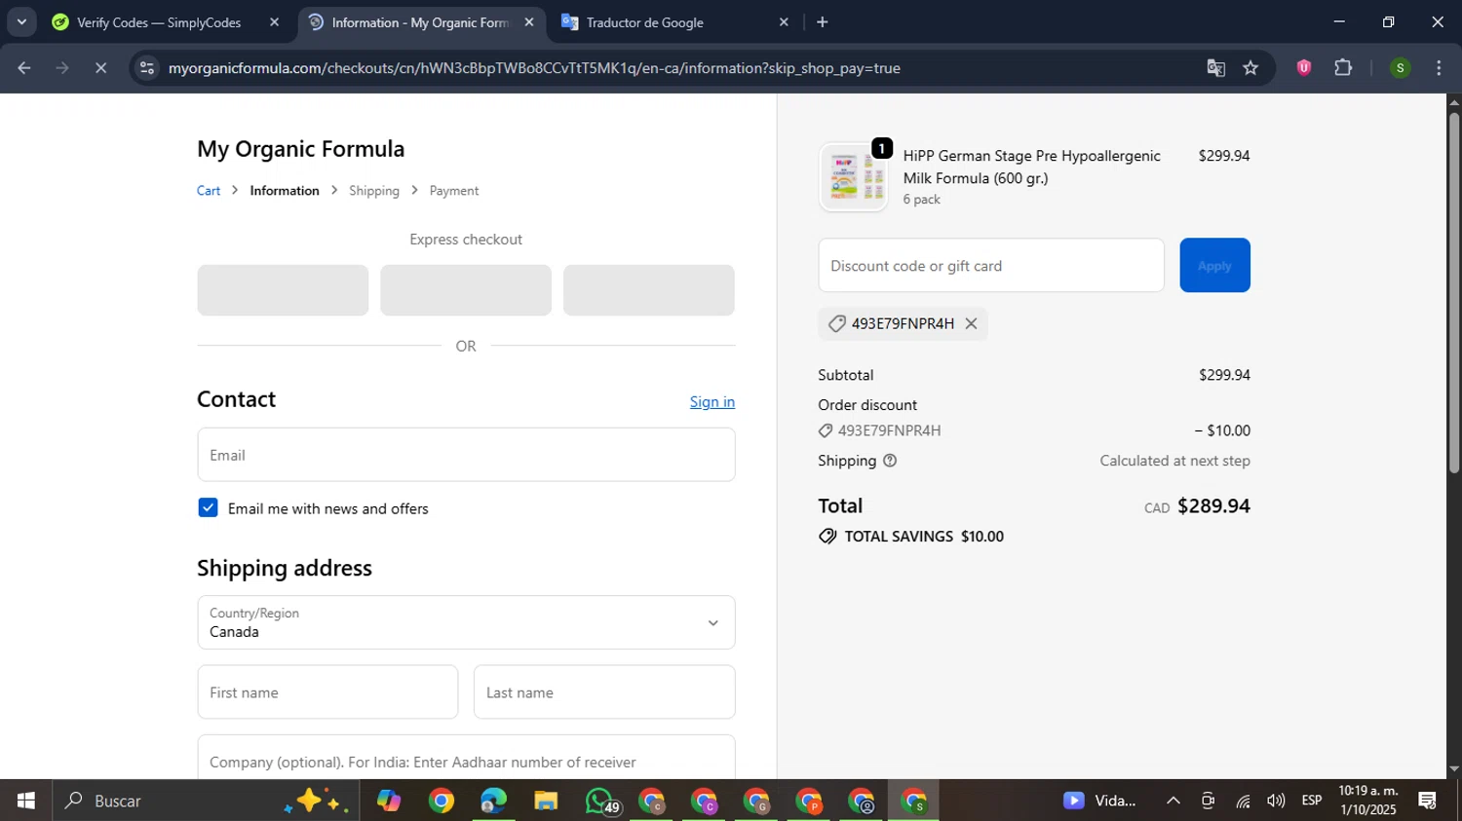Select the Shipping breadcrumb step
The height and width of the screenshot is (821, 1462).
tap(374, 191)
